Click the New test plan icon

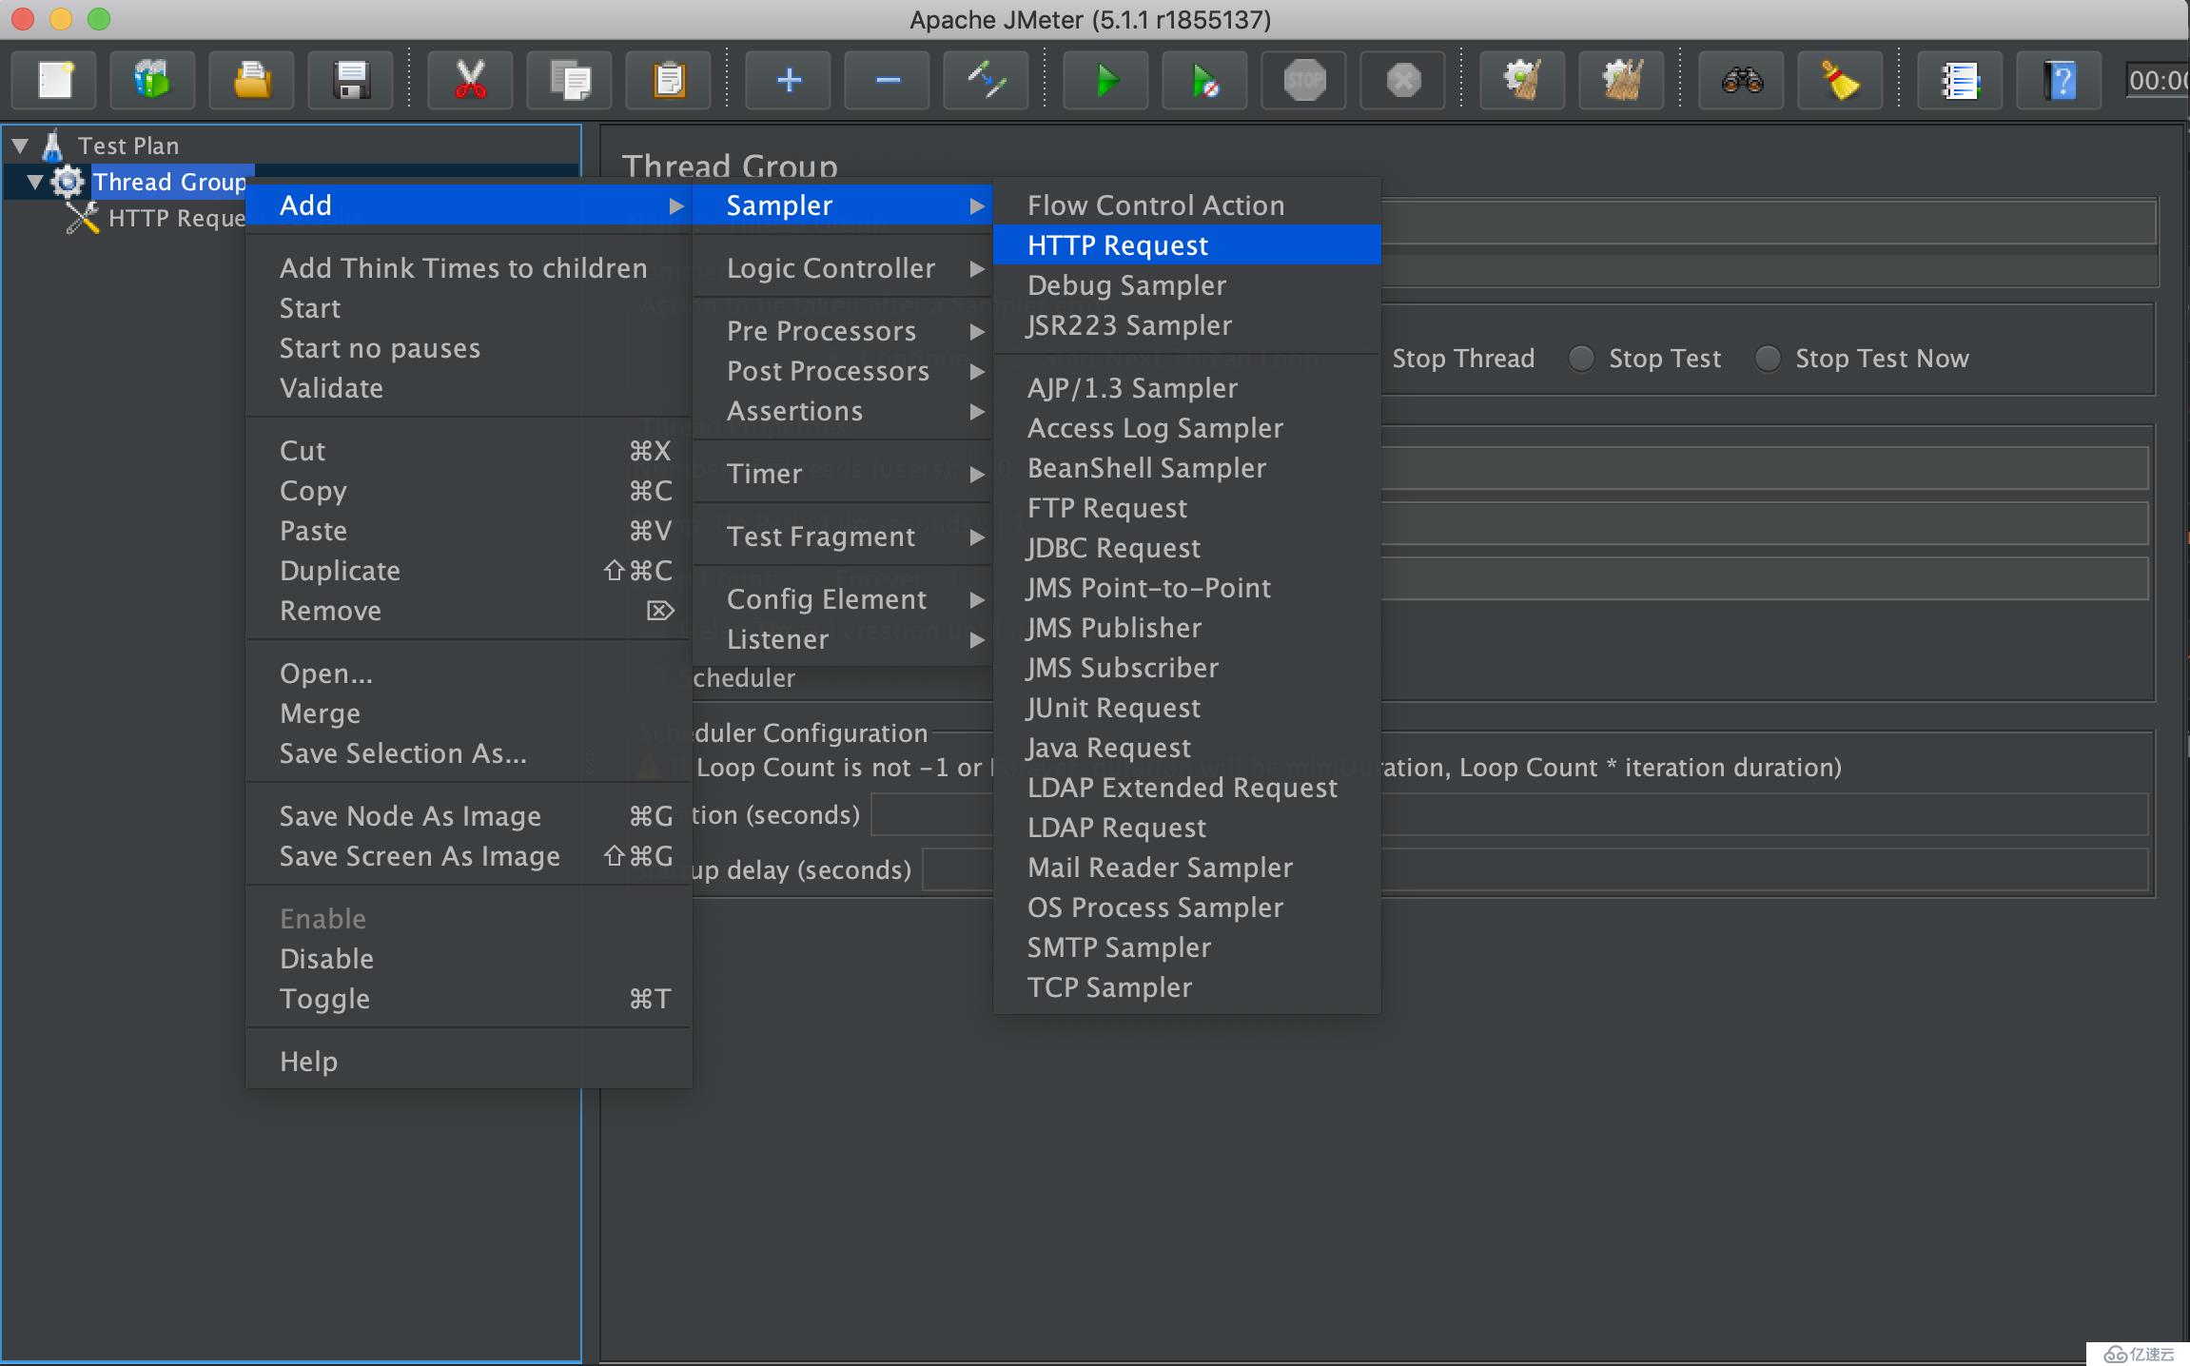55,80
